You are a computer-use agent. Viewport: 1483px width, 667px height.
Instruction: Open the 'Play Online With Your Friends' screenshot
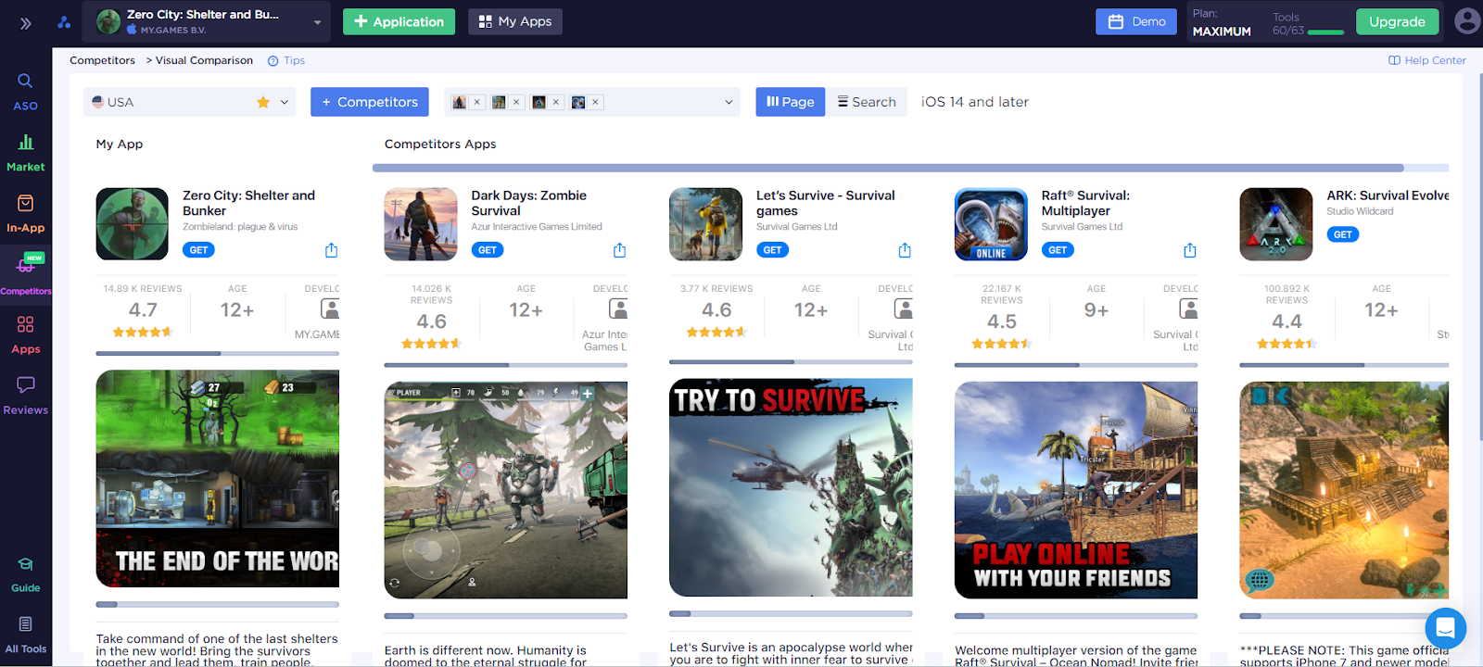(x=1076, y=490)
